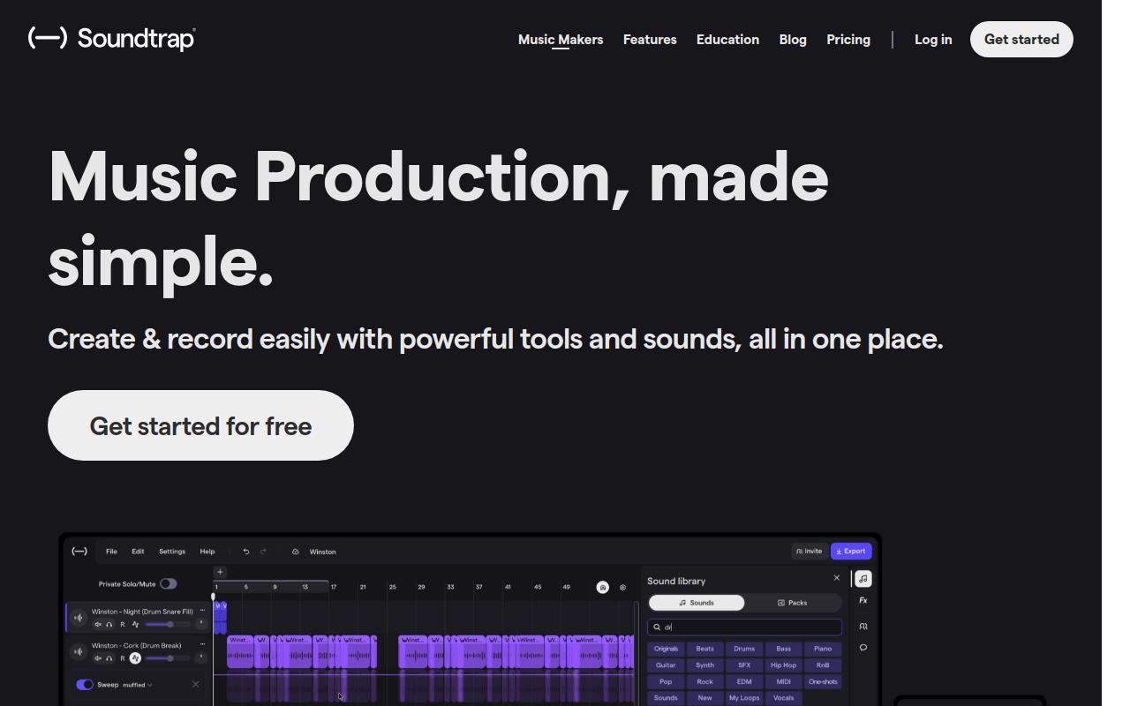Open the collaborators sidebar icon

pos(863,626)
